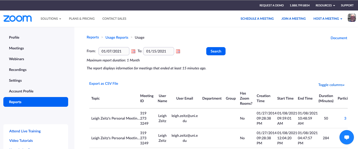Screen dimensions: 358x149
Task: Click Join a Meeting
Action: pos(293,19)
